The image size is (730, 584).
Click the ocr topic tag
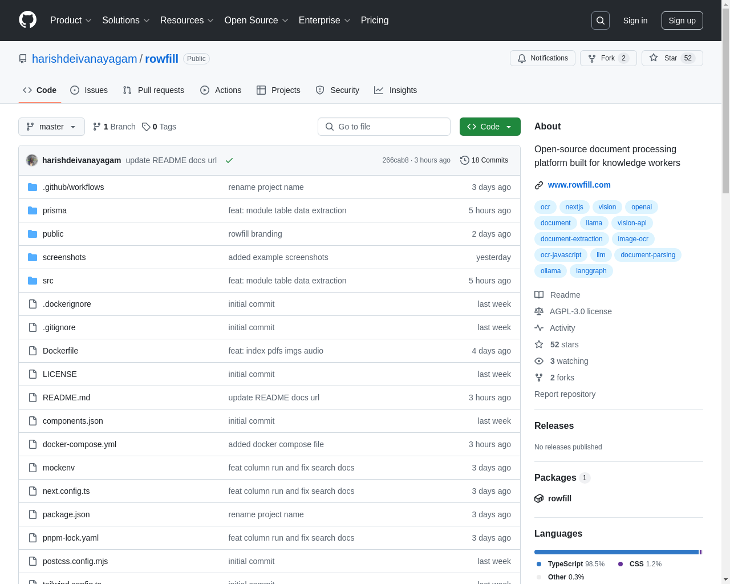point(545,207)
